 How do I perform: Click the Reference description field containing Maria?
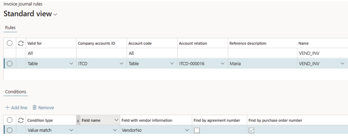(262, 63)
